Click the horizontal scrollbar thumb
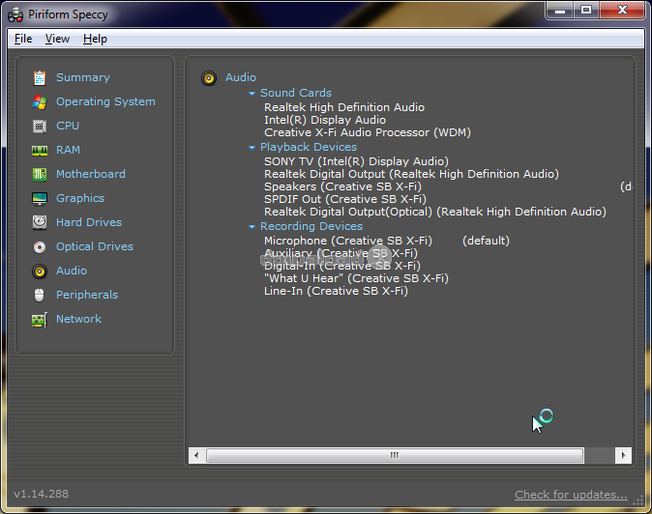The image size is (652, 514). pos(395,455)
